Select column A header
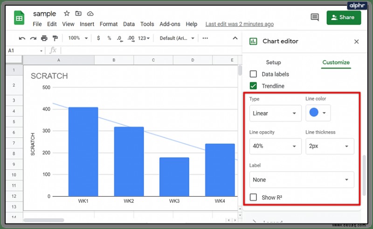The image size is (373, 229). pos(59,60)
